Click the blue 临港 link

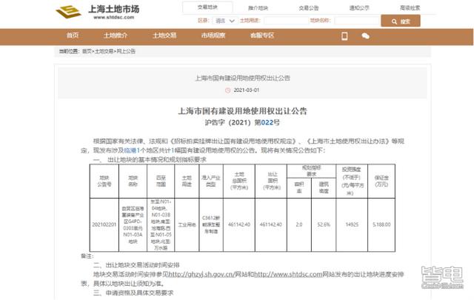point(130,150)
